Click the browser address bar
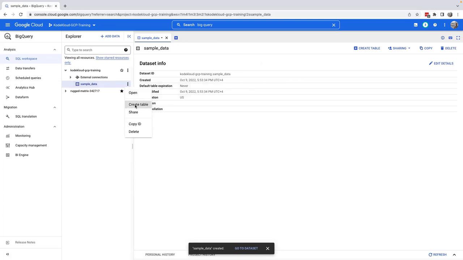Viewport: 463px width, 260px height. click(217, 14)
